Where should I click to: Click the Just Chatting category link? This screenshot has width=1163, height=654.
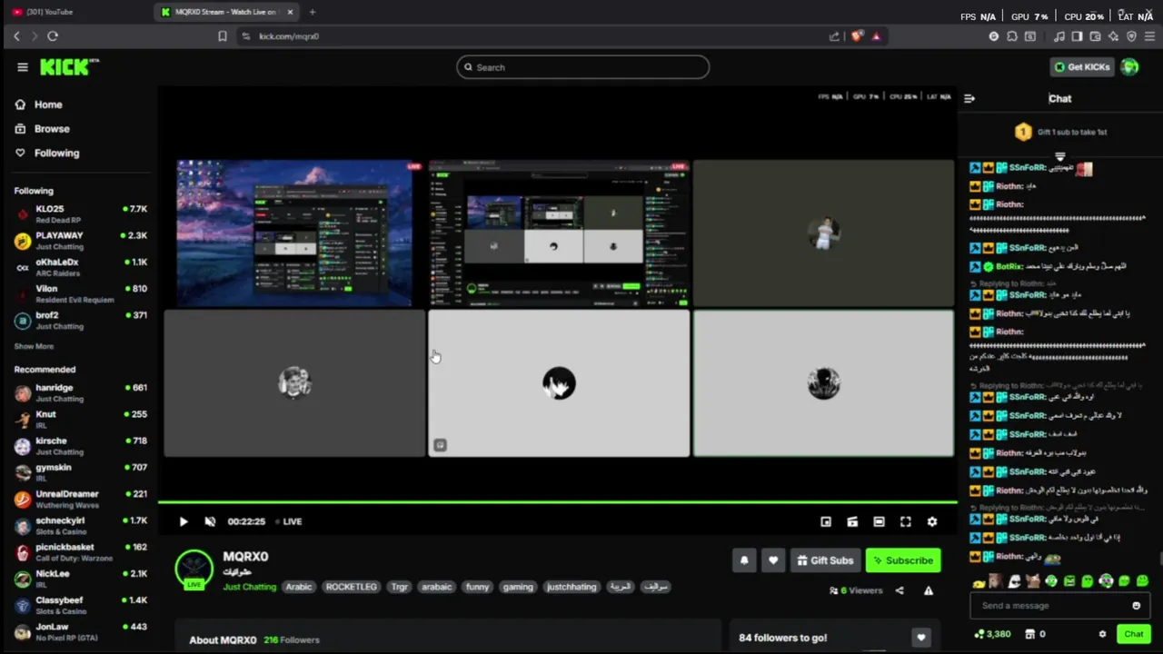pyautogui.click(x=250, y=587)
